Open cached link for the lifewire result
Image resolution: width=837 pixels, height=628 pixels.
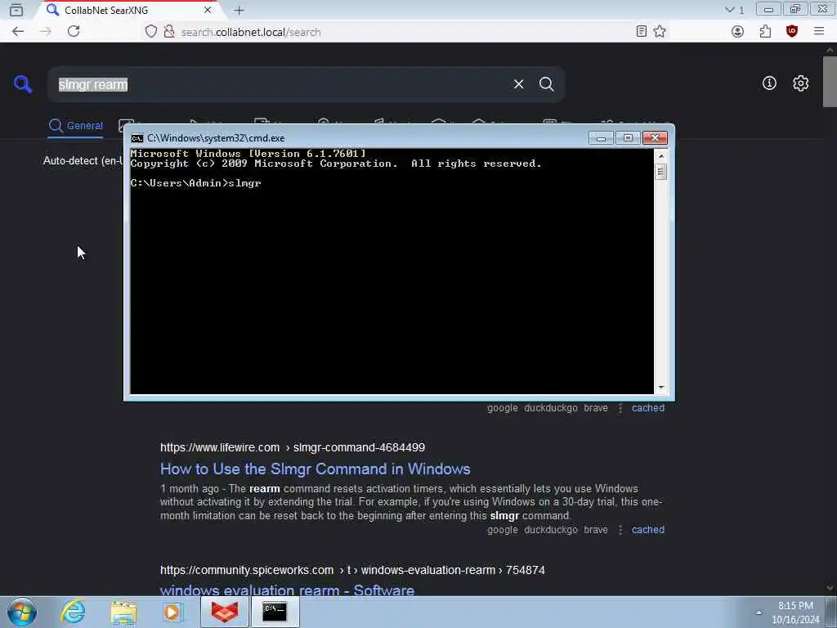click(x=648, y=530)
